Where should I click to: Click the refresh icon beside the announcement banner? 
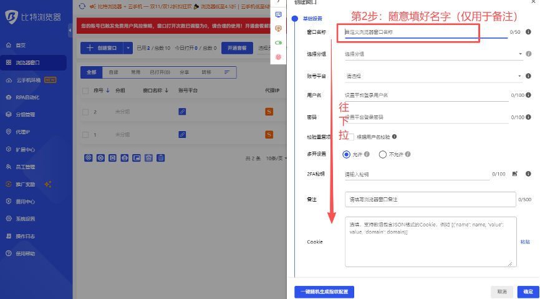[x=83, y=7]
